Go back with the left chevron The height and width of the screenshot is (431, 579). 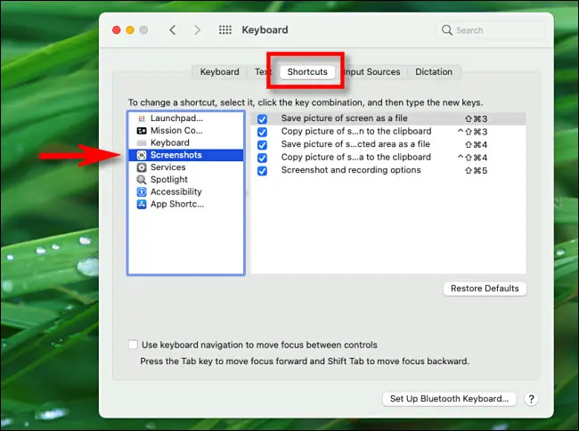coord(174,30)
